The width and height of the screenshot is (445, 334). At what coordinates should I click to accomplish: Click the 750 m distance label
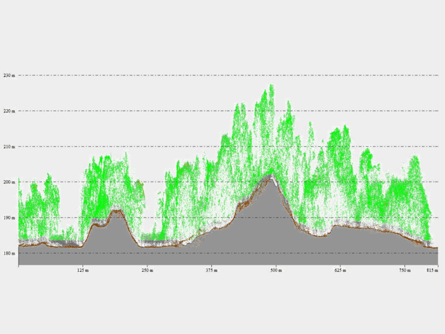[x=405, y=270]
